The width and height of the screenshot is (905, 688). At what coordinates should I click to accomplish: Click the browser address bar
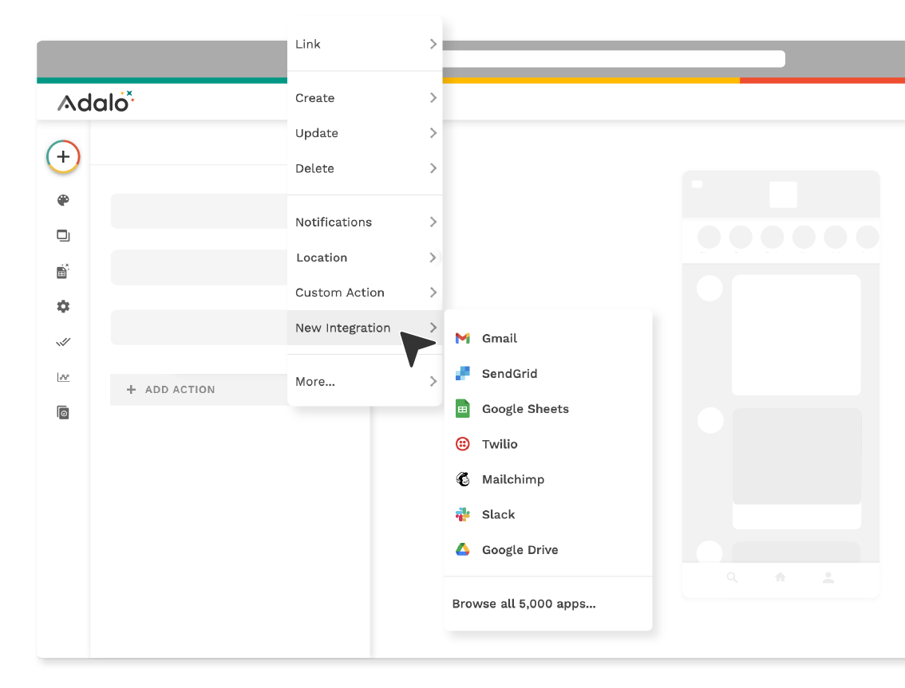pyautogui.click(x=614, y=59)
